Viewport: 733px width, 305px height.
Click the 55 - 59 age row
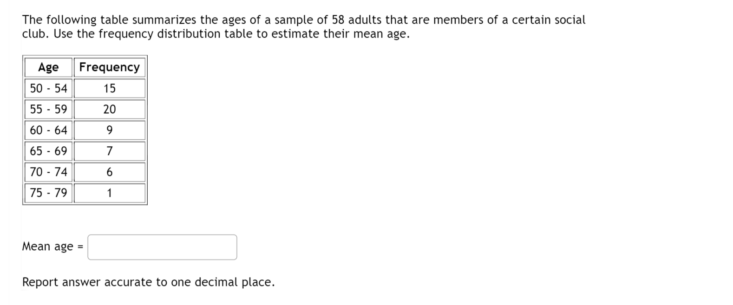48,109
